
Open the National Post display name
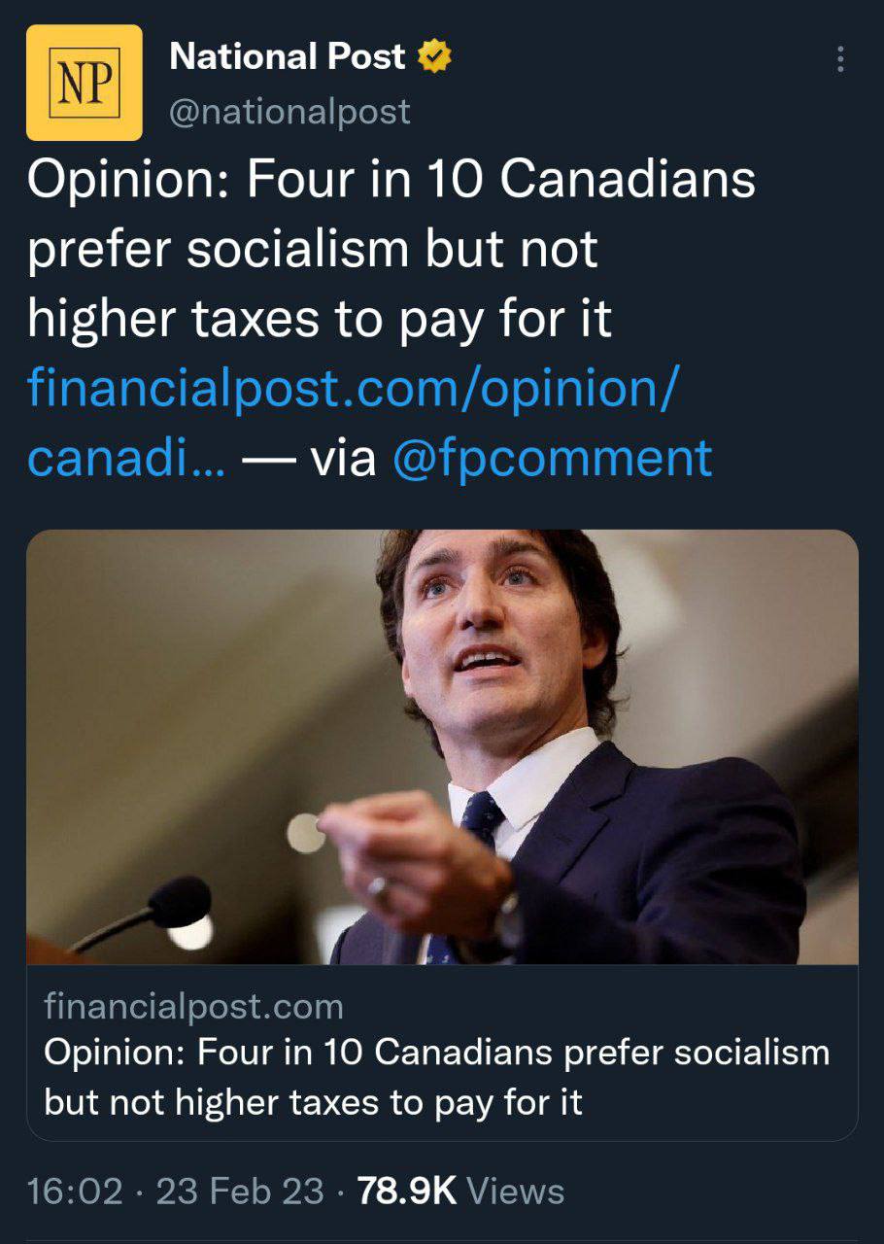pos(287,58)
